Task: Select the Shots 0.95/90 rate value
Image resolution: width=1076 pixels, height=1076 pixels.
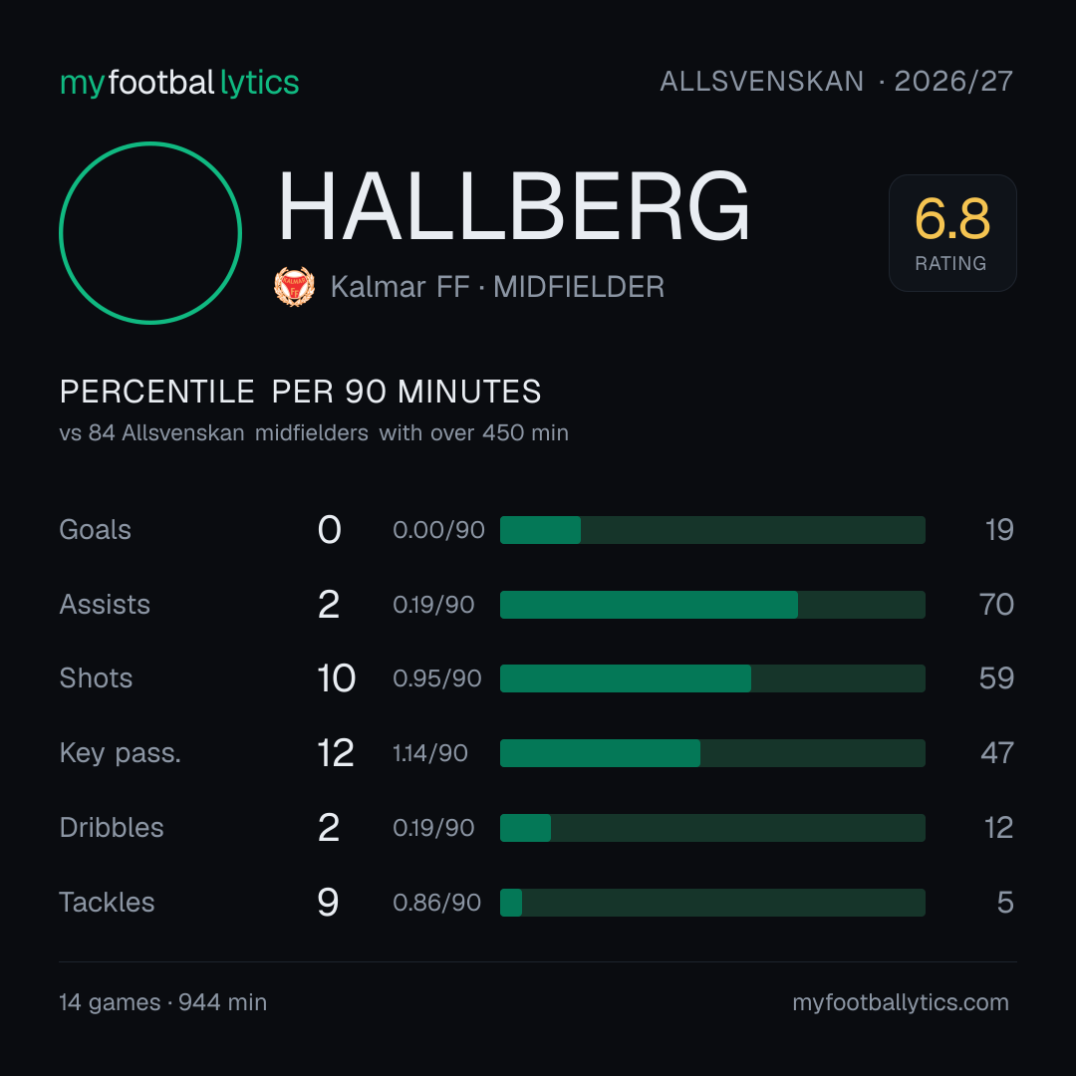Action: 437,678
